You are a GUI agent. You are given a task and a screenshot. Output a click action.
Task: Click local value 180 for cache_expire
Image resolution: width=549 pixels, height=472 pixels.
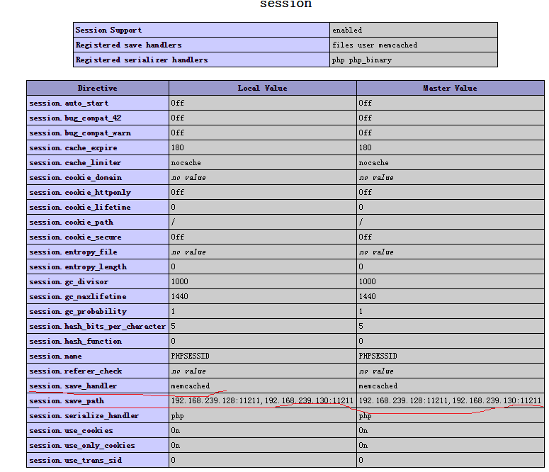(178, 148)
